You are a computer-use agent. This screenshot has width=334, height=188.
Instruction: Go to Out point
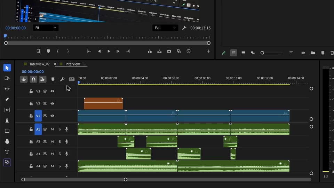click(x=128, y=51)
